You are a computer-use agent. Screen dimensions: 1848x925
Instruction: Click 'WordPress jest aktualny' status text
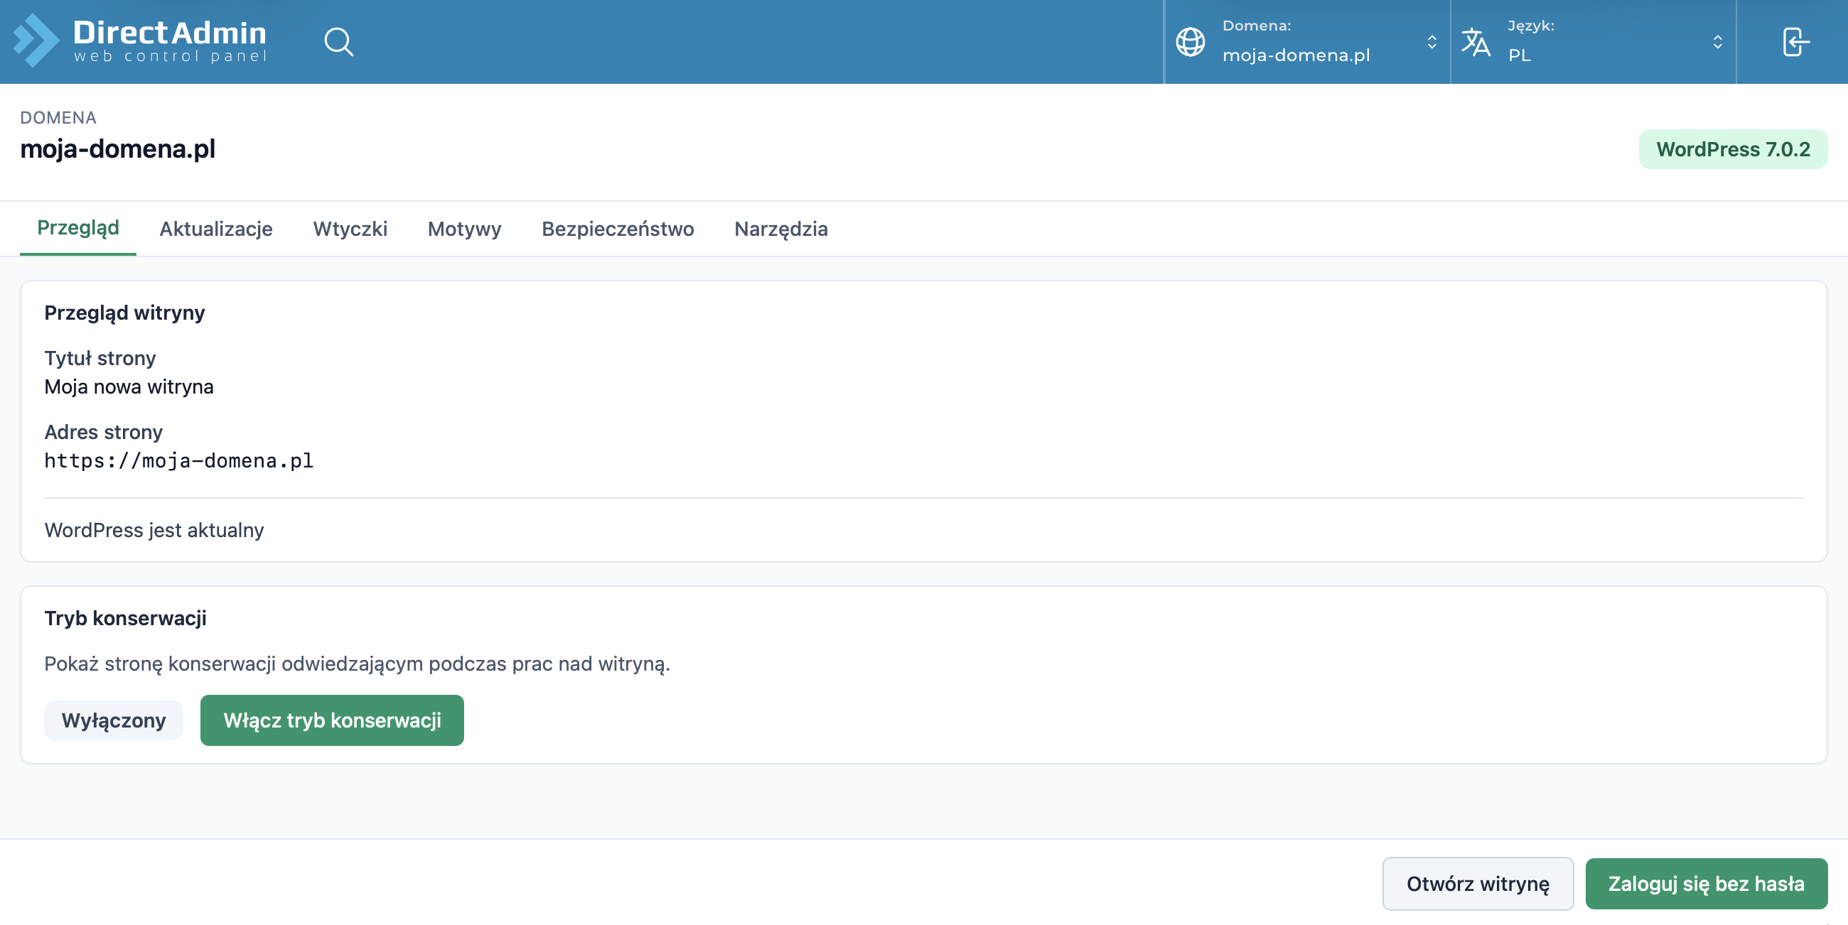[x=154, y=530]
